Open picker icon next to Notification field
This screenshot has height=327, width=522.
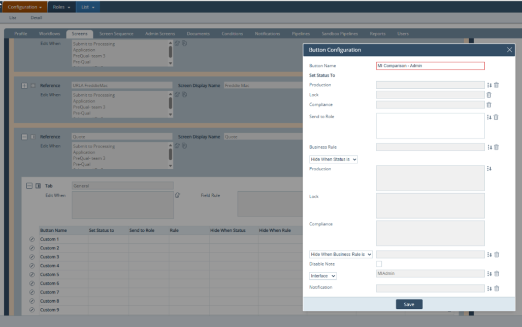[x=490, y=289]
